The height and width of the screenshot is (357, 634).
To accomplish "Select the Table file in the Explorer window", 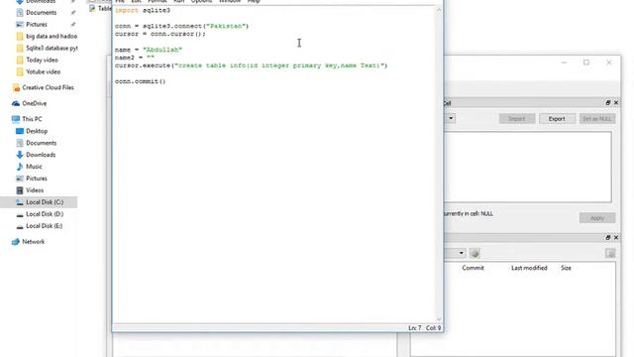I will pyautogui.click(x=100, y=8).
